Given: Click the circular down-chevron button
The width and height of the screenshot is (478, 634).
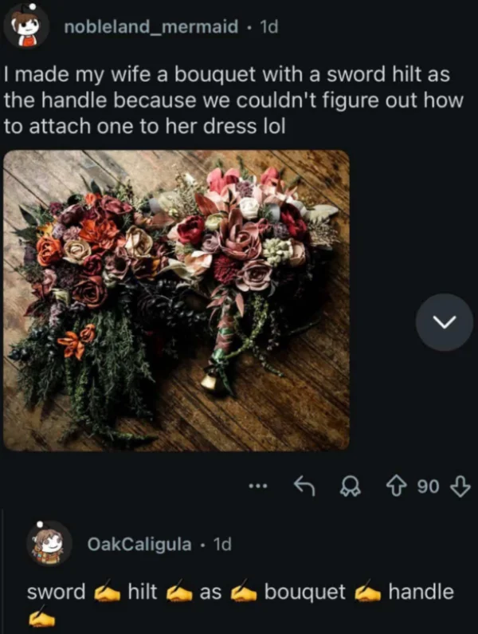Looking at the screenshot, I should tap(444, 322).
